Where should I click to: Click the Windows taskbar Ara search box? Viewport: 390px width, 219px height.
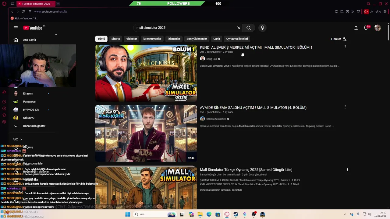point(155,214)
